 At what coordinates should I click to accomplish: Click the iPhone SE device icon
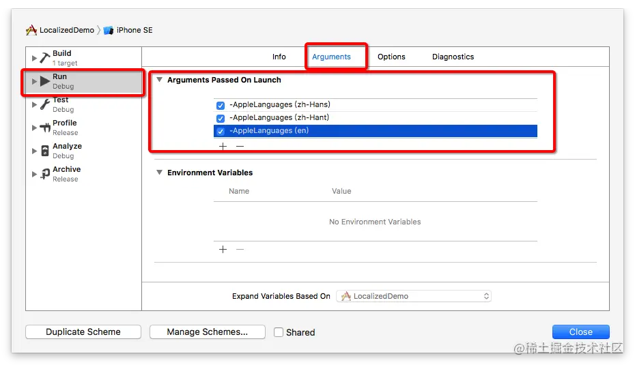108,30
